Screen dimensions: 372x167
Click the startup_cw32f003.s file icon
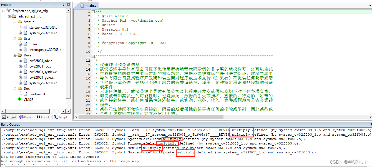point(26,27)
